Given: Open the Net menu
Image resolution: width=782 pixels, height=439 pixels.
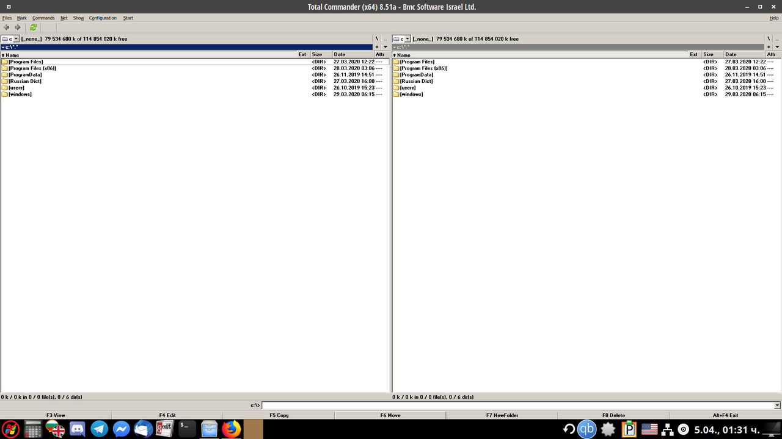Looking at the screenshot, I should pos(64,18).
